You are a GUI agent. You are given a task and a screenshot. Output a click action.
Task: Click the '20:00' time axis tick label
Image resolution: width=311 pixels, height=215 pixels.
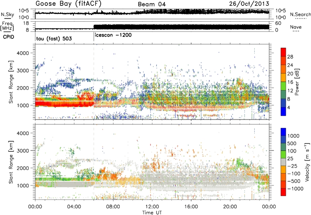tap(230, 207)
